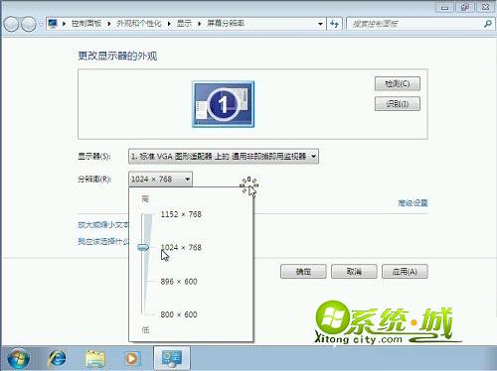Go to 显示 in the breadcrumb
The width and height of the screenshot is (497, 371).
184,24
